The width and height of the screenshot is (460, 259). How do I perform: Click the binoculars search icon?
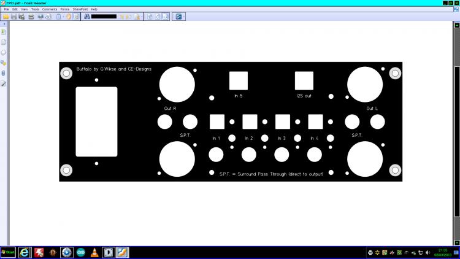(86, 17)
